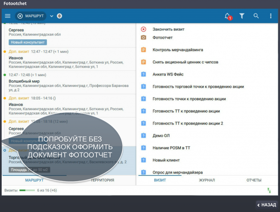
Task: Switch to the bottom МАРШРУТ tab
Action: tap(34, 180)
